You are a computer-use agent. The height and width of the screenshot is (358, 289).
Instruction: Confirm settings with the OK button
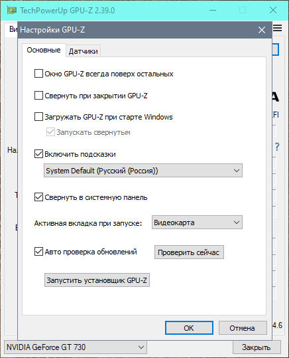(x=189, y=328)
